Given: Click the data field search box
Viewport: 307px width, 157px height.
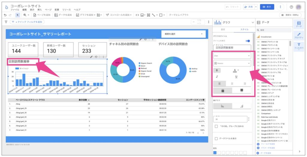Looking at the screenshot, I should [x=274, y=30].
